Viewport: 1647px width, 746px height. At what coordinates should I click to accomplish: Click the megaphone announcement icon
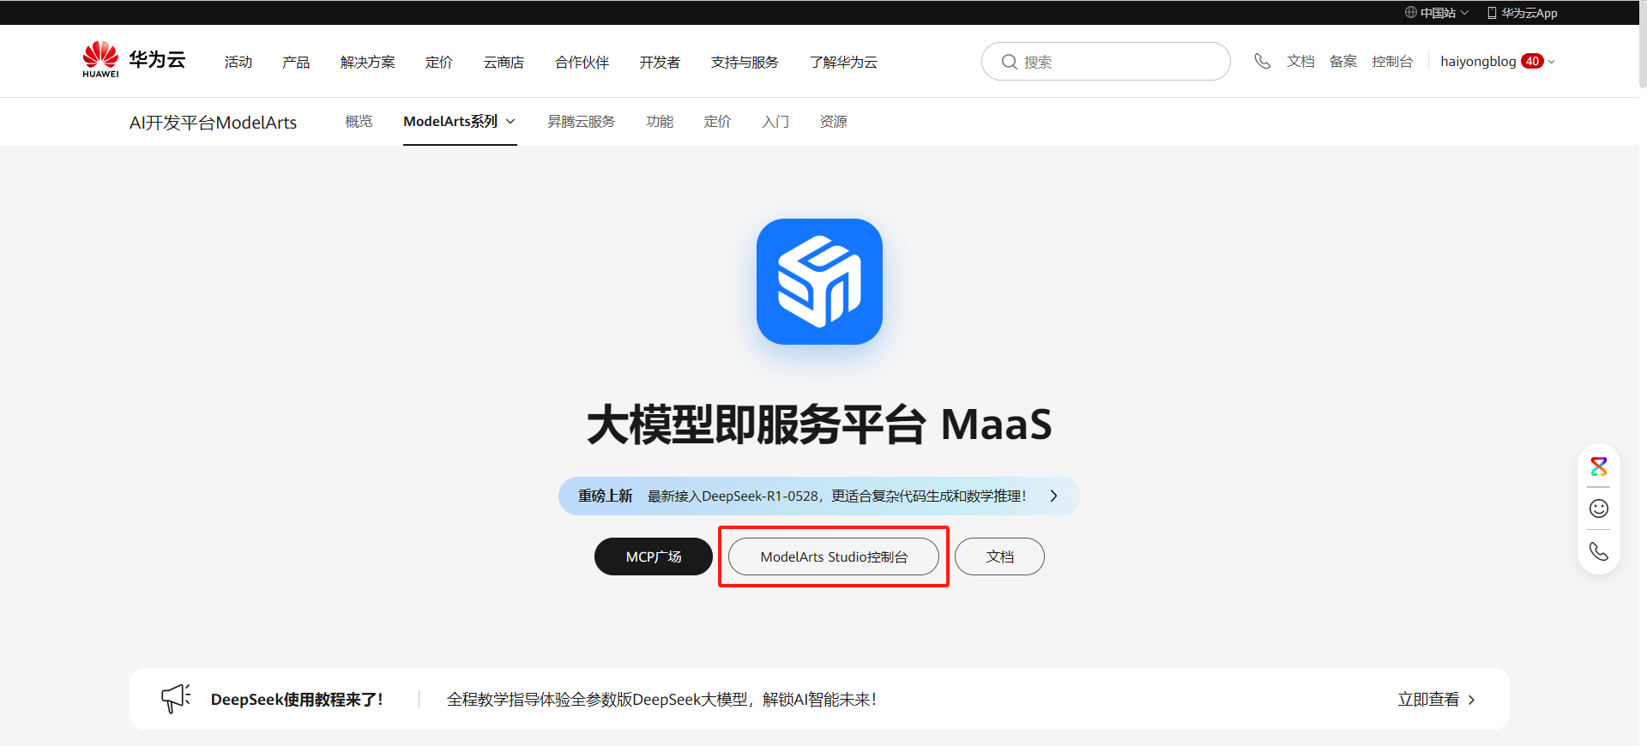tap(176, 698)
